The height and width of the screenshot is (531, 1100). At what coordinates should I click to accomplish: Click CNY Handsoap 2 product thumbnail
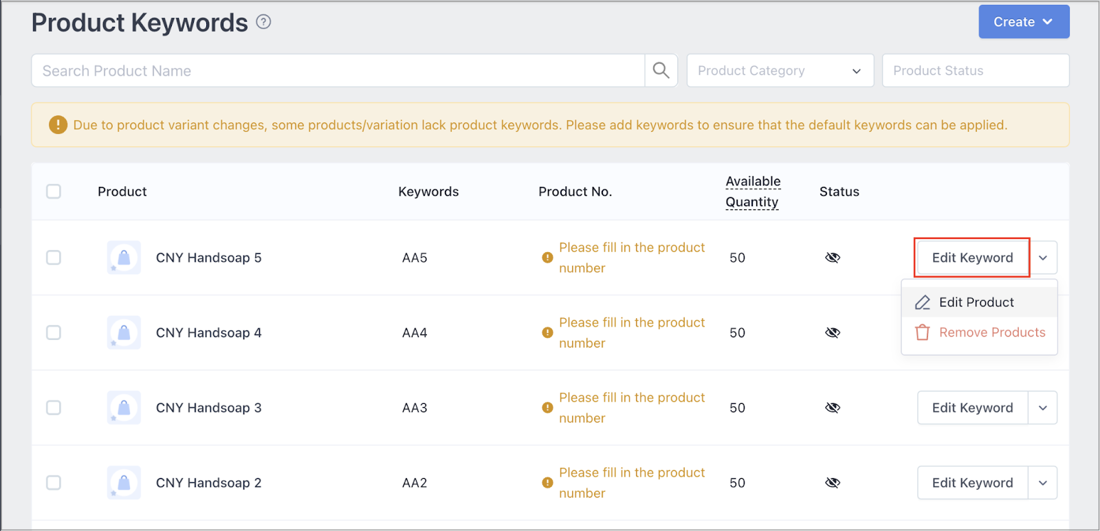point(124,482)
